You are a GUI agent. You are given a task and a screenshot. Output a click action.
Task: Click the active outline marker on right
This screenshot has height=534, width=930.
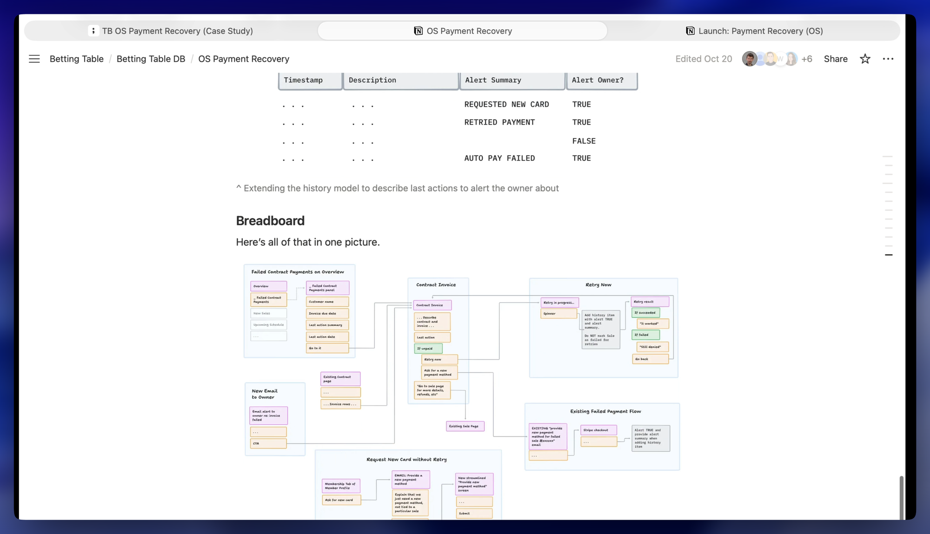coord(889,255)
